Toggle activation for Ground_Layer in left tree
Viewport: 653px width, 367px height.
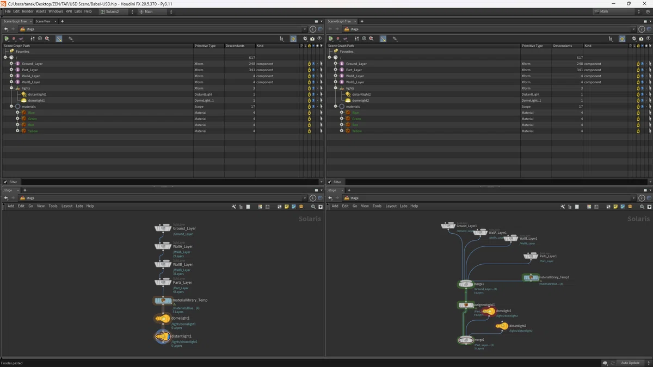(309, 64)
